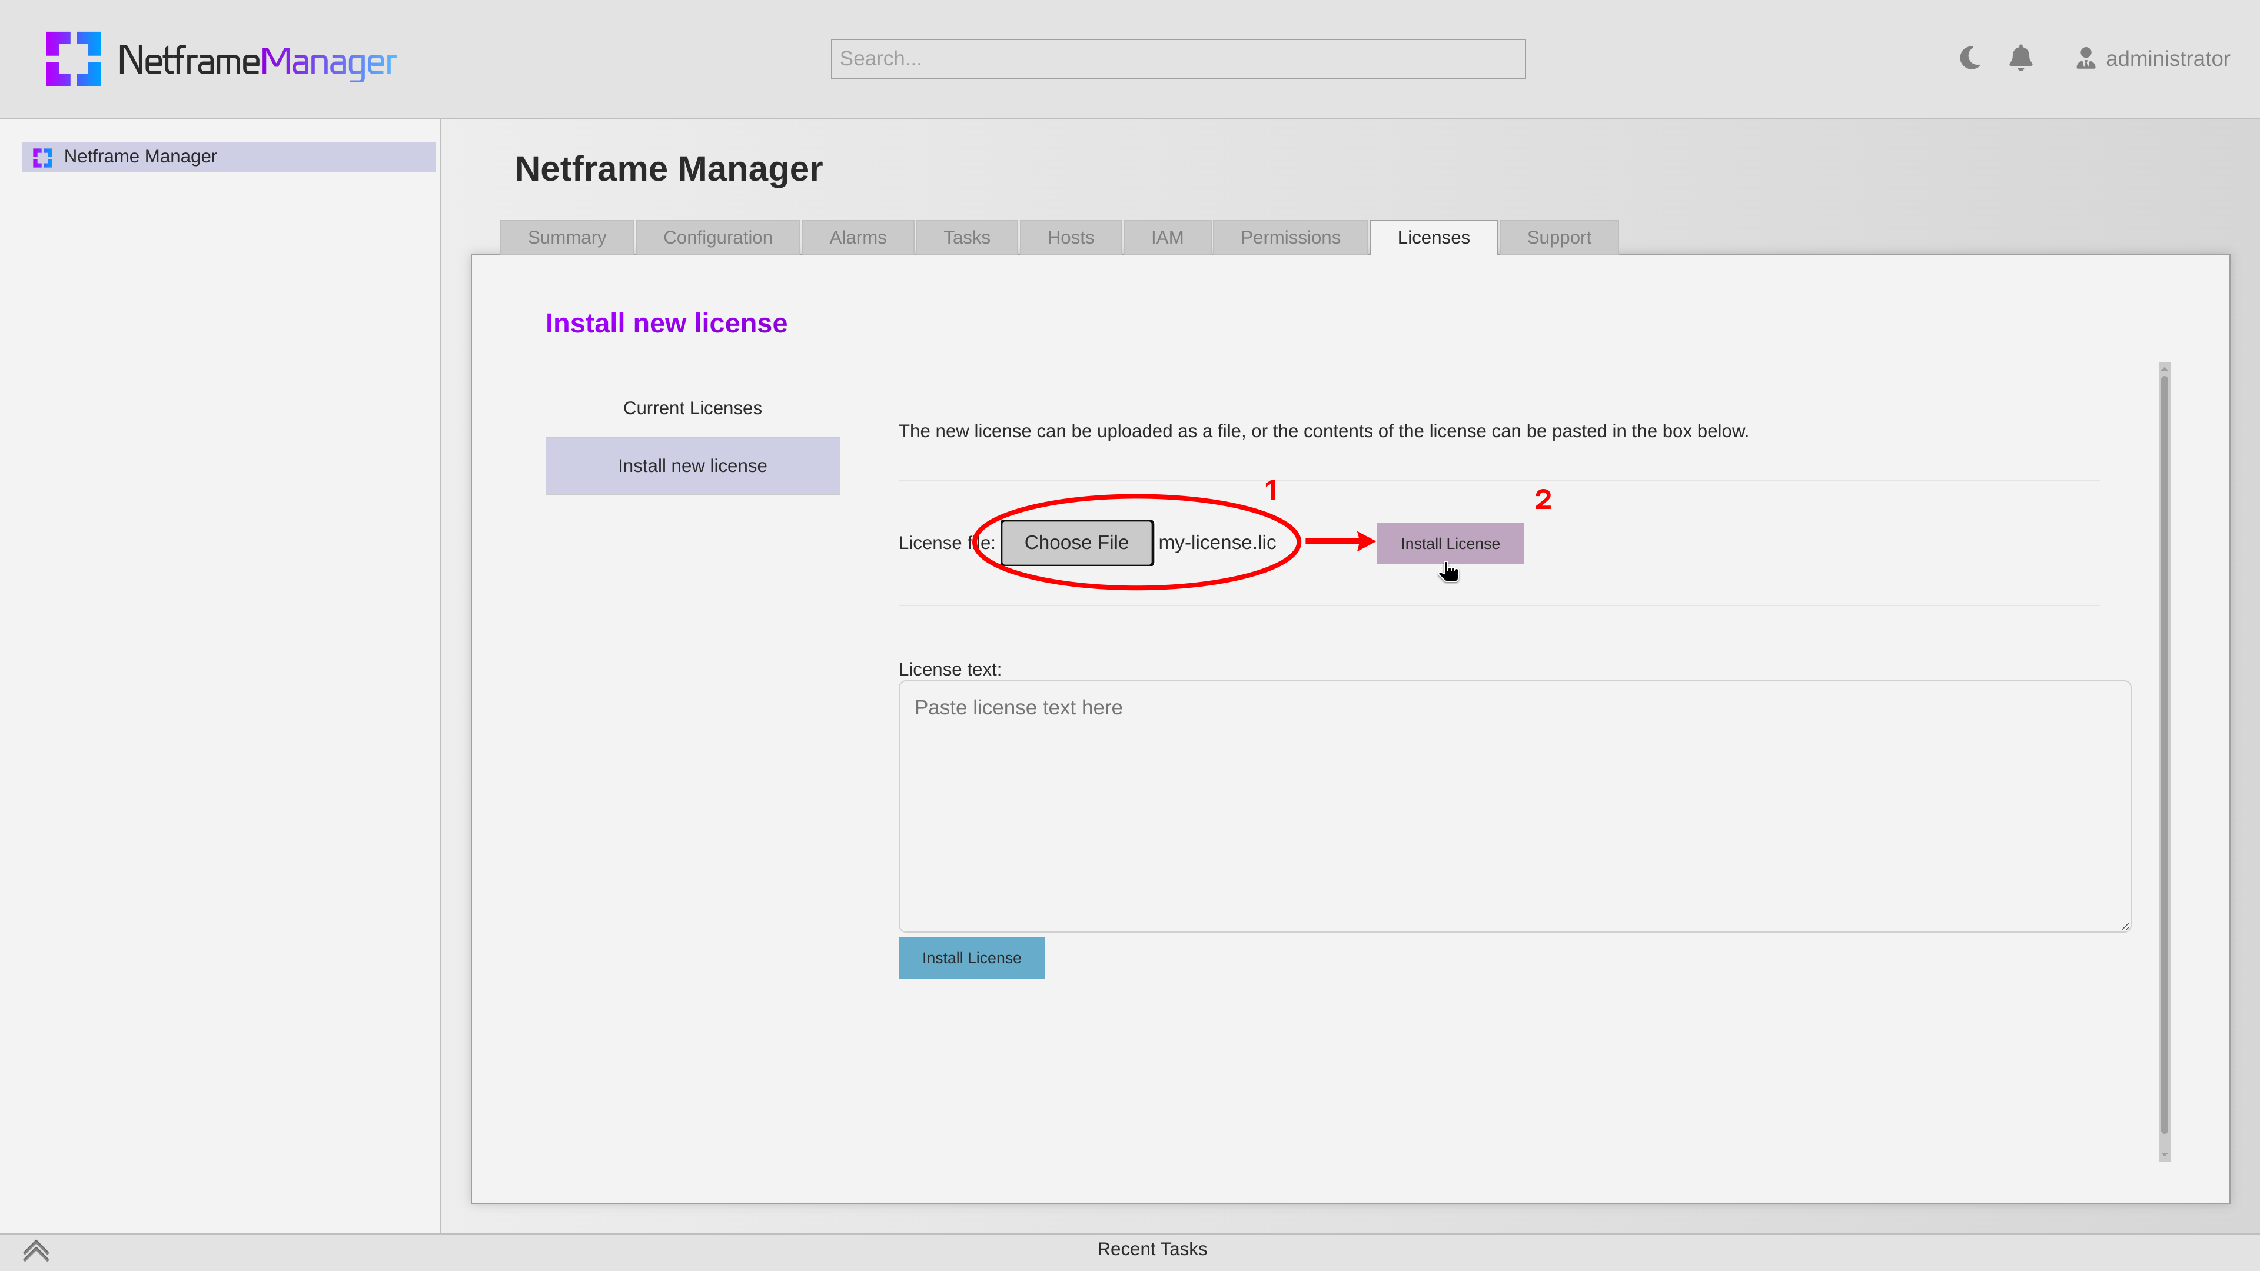Click the NetframeManager logo
The image size is (2260, 1271).
click(221, 59)
